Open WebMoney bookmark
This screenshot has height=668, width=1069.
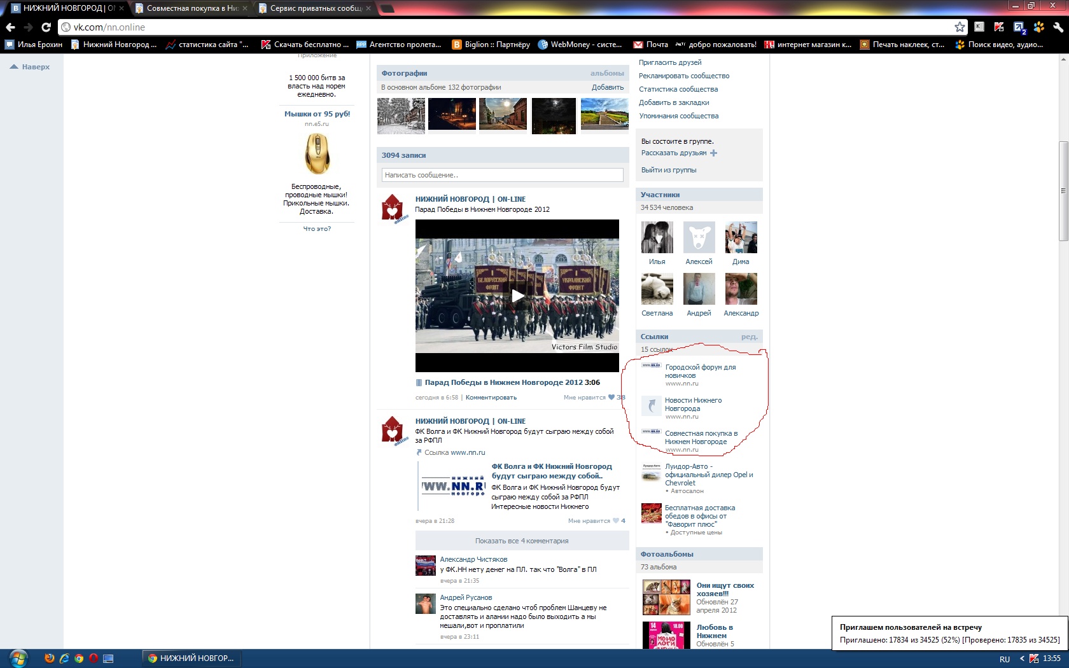tap(580, 45)
